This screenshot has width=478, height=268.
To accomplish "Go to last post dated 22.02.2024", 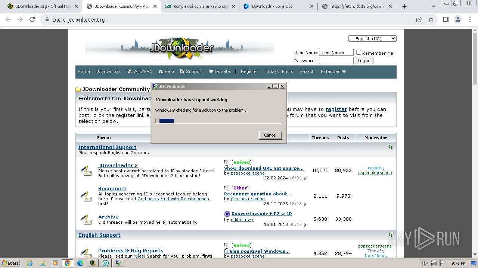I will click(x=305, y=178).
